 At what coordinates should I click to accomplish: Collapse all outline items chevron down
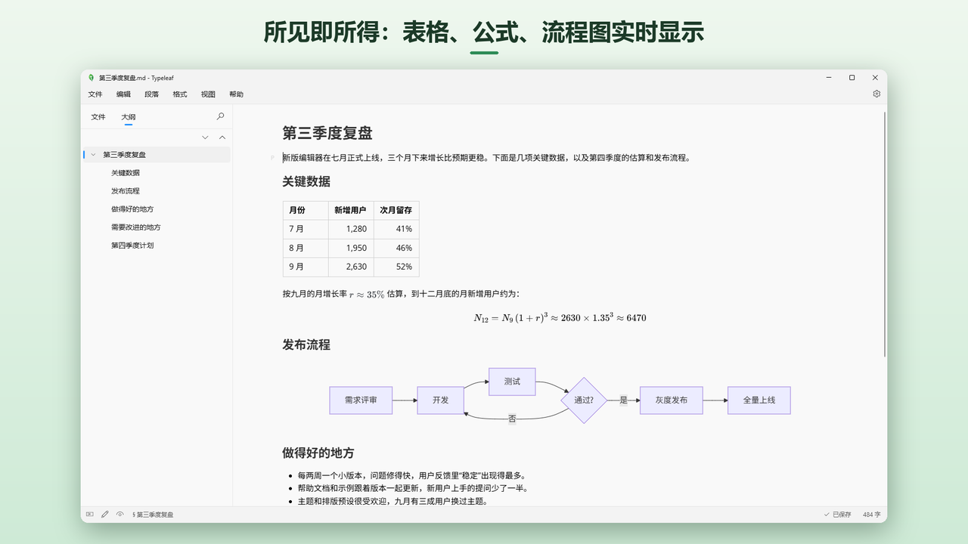point(205,138)
